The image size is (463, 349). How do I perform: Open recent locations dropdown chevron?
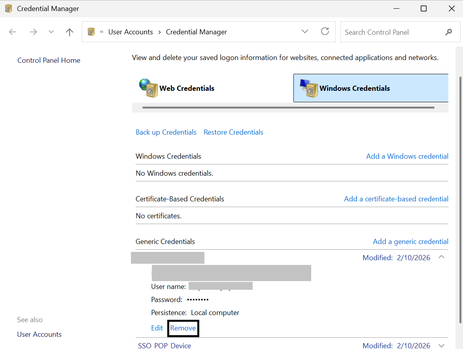[51, 32]
